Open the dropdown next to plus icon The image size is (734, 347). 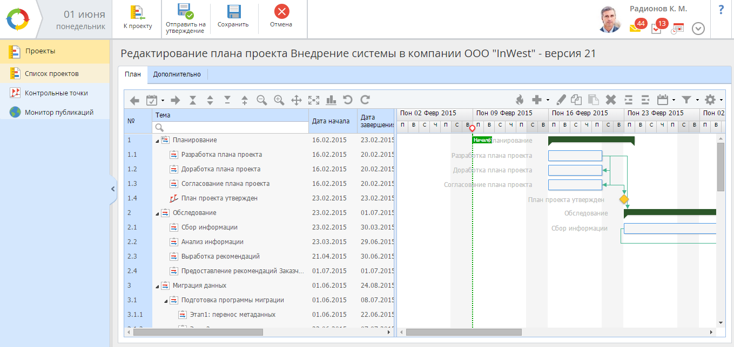tap(548, 100)
